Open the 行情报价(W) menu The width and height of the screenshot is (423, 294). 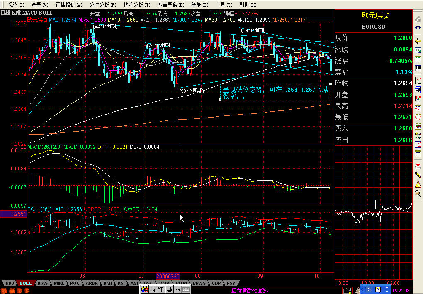tap(69, 5)
